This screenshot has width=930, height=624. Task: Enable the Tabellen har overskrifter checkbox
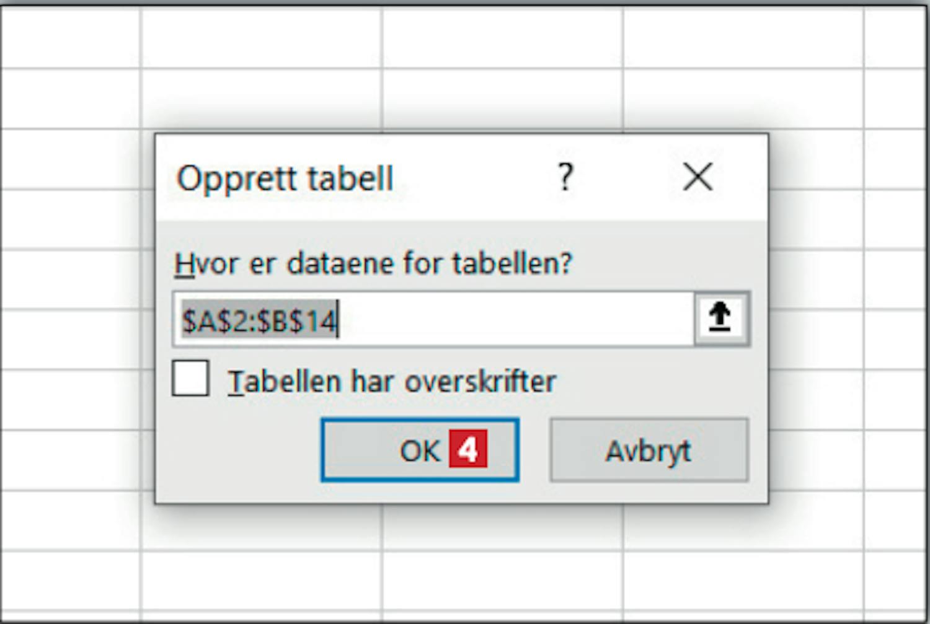190,378
